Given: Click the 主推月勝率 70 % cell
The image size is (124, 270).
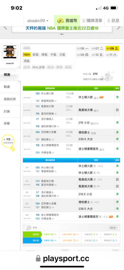Looking at the screenshot, I should 70,240.
